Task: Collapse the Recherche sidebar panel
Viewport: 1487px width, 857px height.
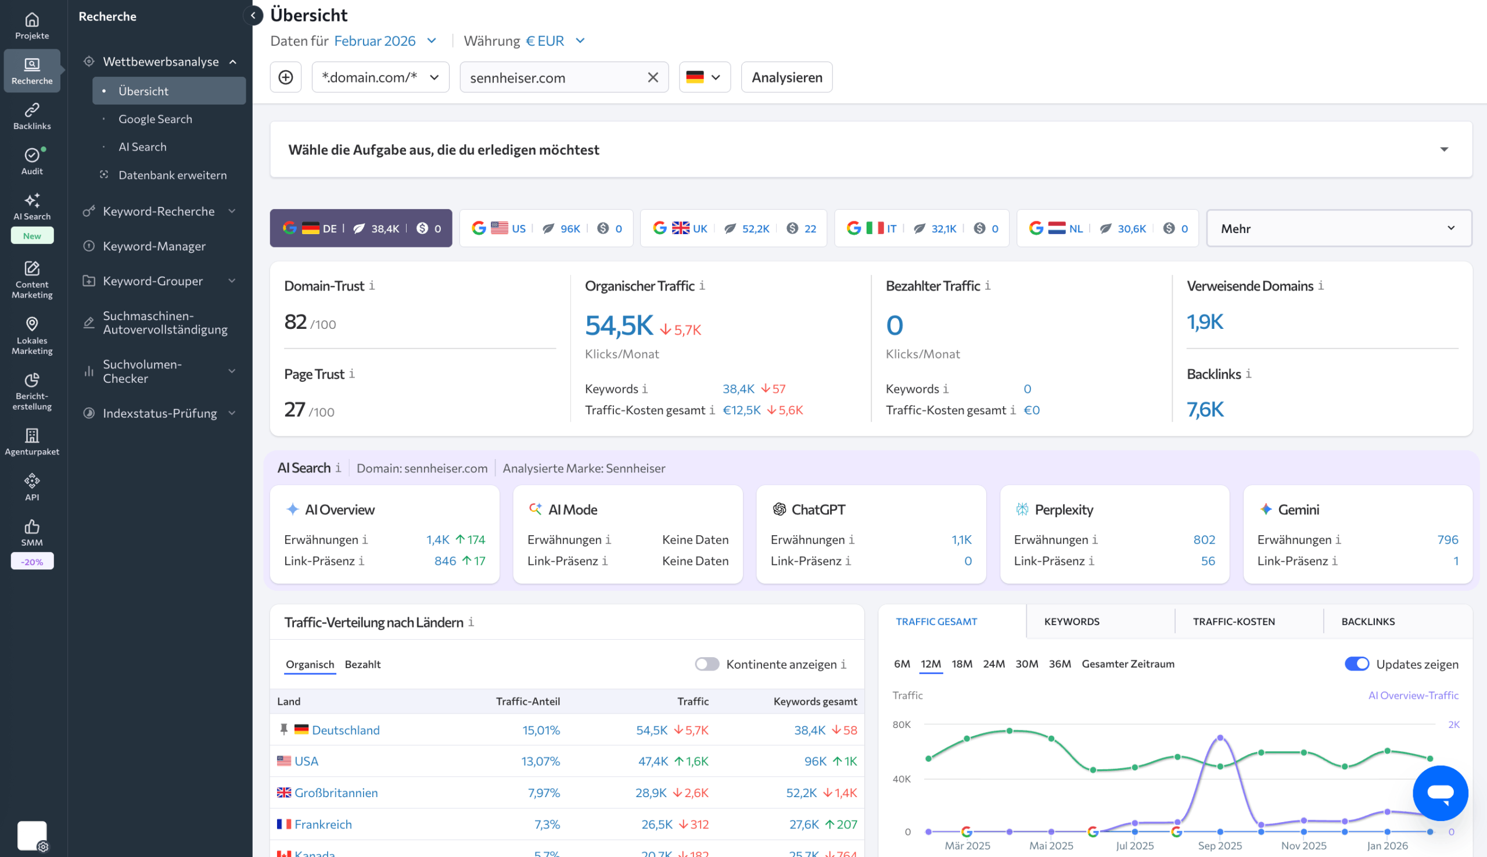Action: [x=253, y=16]
